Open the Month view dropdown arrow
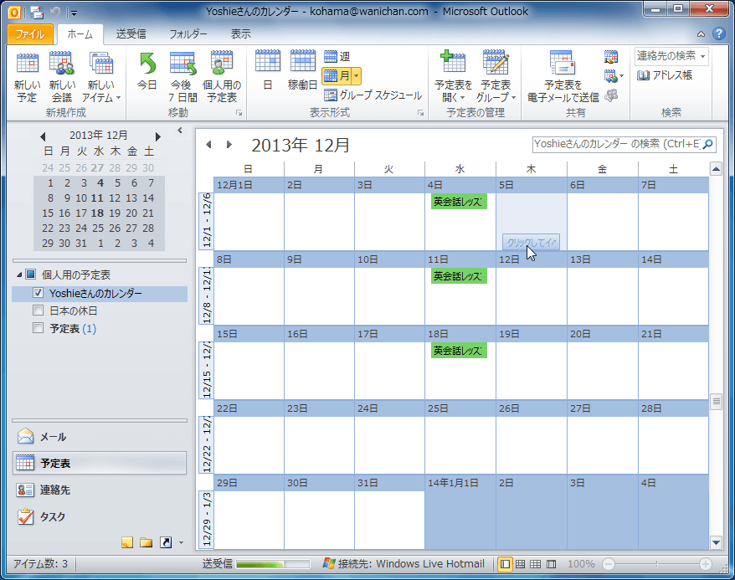The width and height of the screenshot is (735, 580). [357, 76]
